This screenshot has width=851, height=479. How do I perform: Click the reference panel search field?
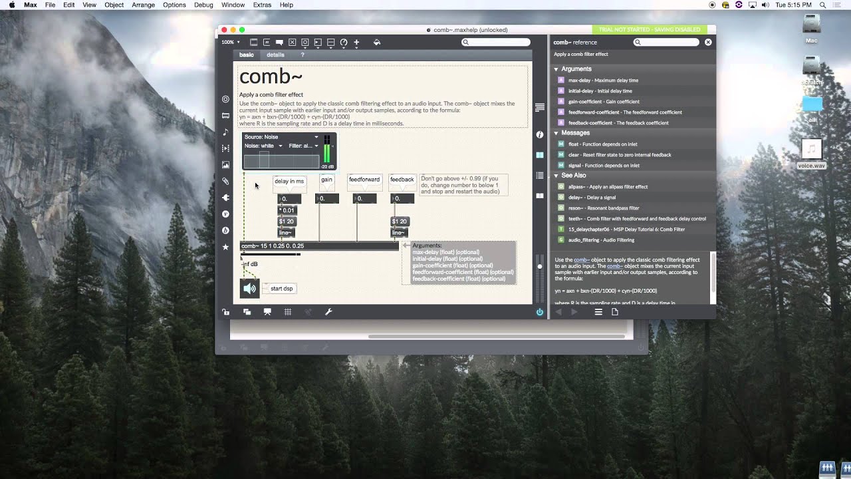666,42
